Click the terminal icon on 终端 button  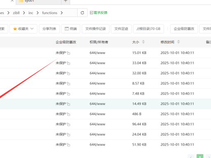click(67, 29)
